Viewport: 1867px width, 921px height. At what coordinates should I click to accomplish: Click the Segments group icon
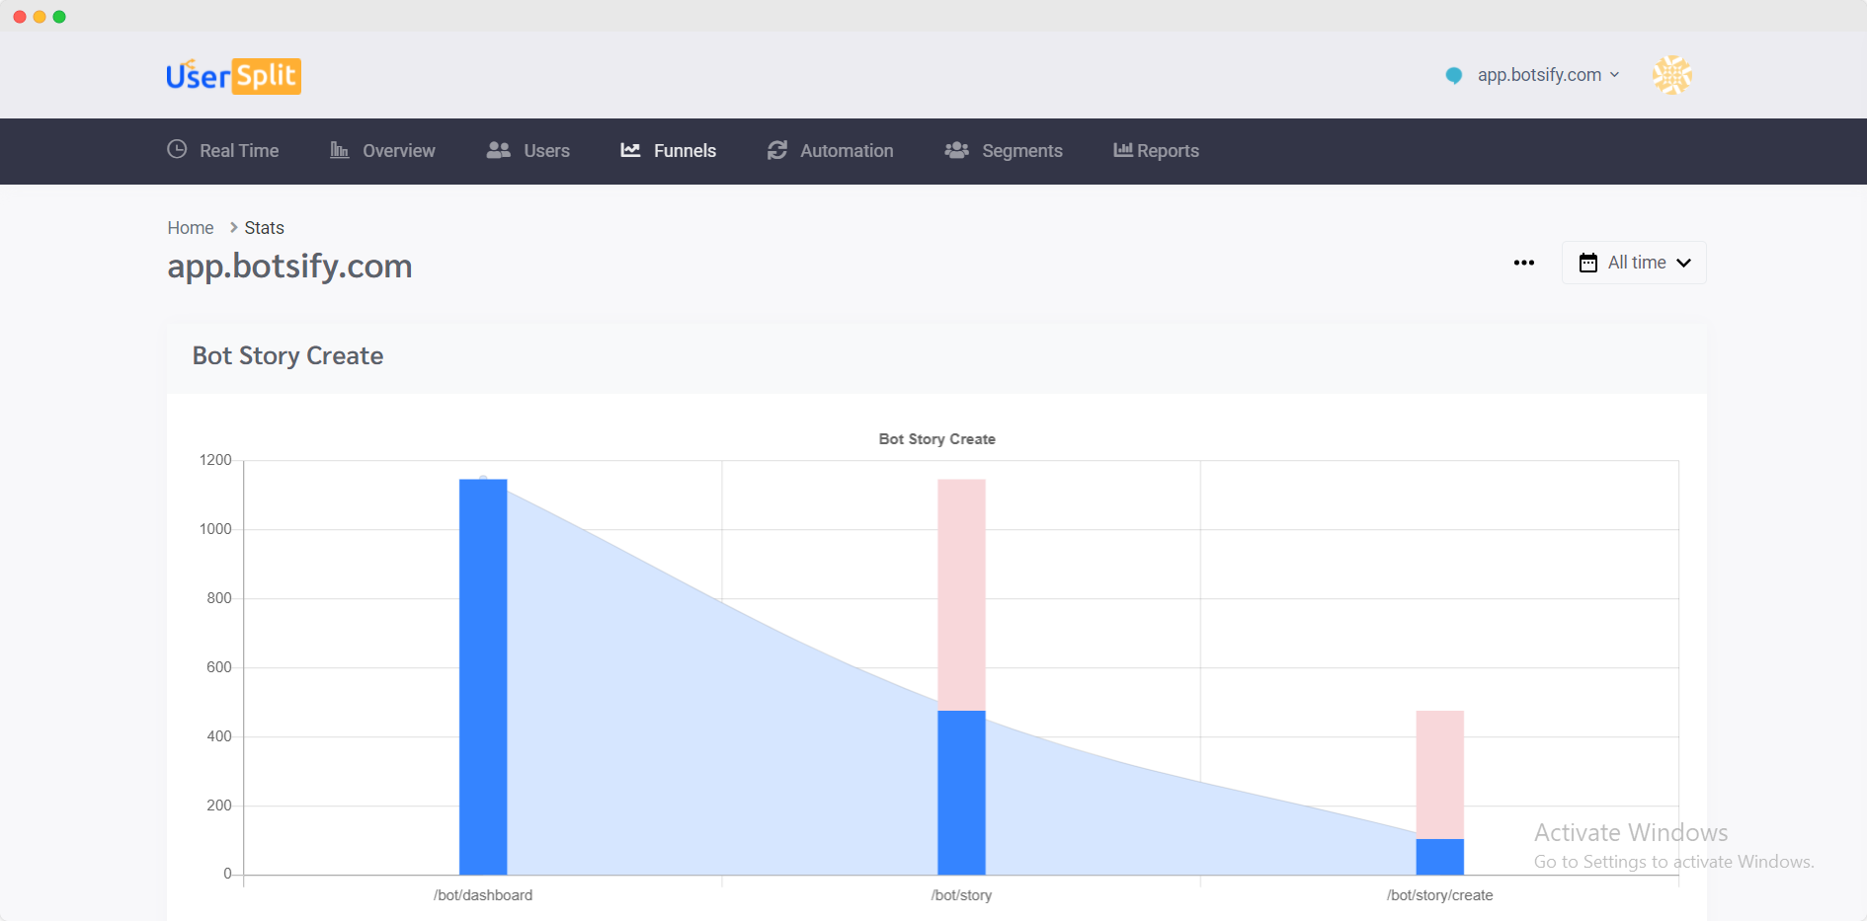coord(956,150)
